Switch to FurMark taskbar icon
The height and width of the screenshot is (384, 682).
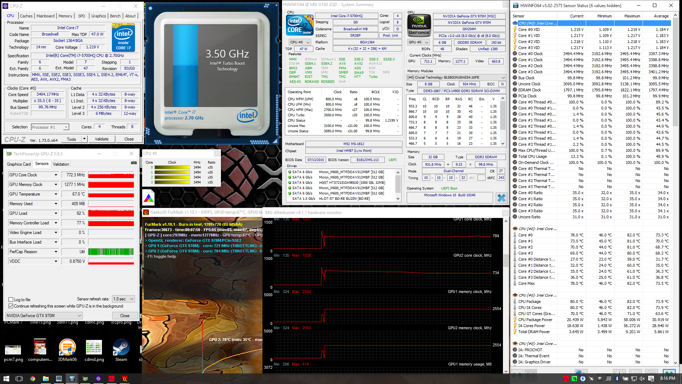(125, 378)
